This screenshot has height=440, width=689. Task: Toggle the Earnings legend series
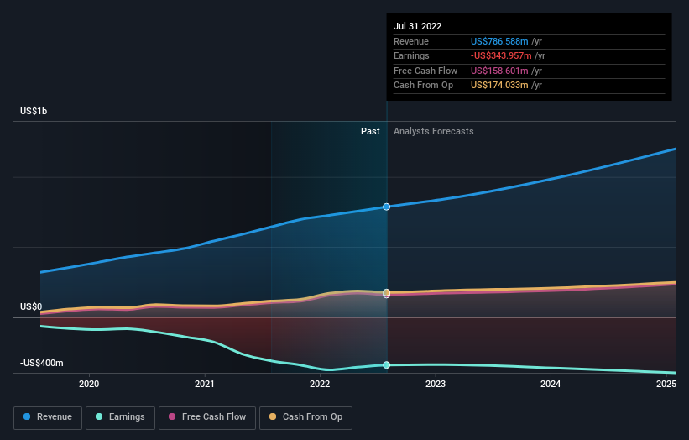point(120,417)
